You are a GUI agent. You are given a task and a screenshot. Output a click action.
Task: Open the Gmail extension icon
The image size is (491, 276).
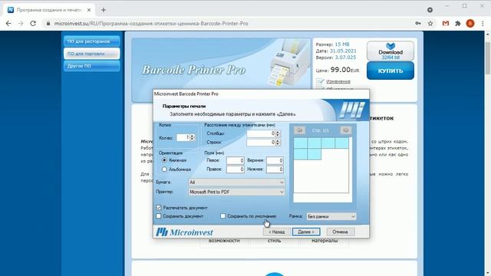(446, 24)
